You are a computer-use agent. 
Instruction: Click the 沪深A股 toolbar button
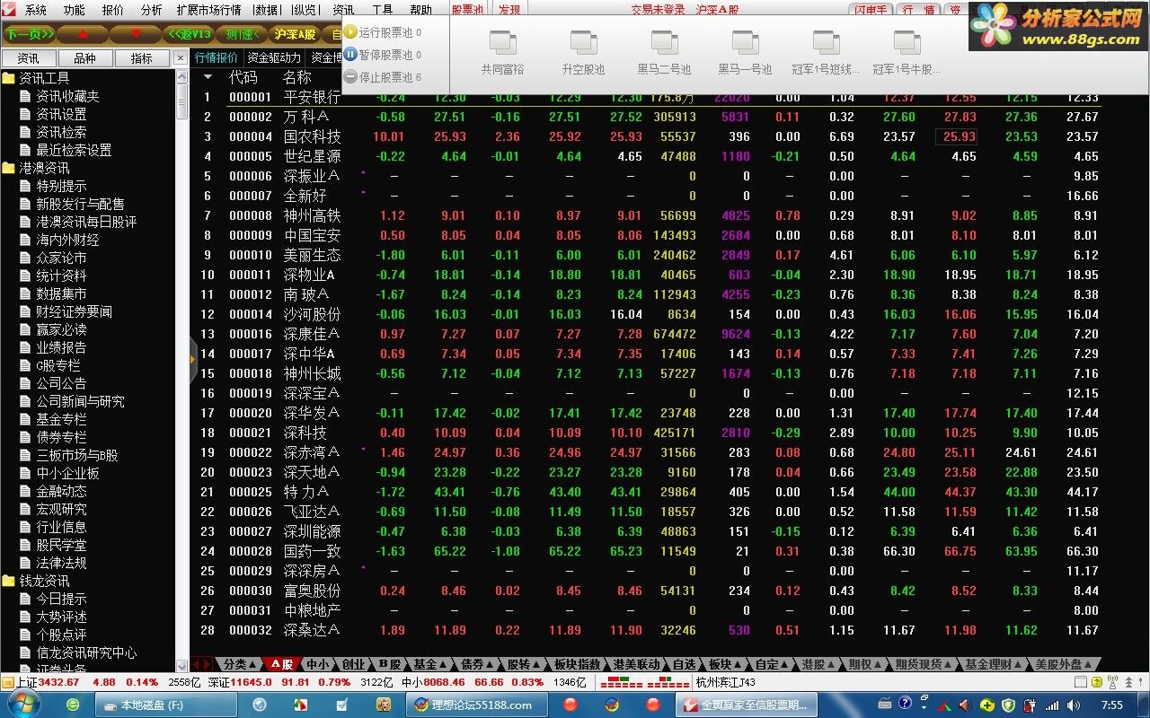(296, 34)
